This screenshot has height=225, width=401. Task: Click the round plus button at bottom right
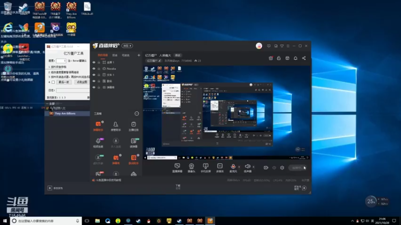(x=304, y=188)
